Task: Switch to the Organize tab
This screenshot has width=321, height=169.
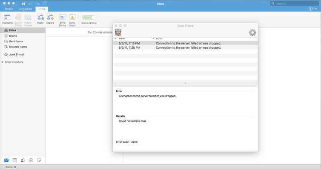Action: click(26, 9)
